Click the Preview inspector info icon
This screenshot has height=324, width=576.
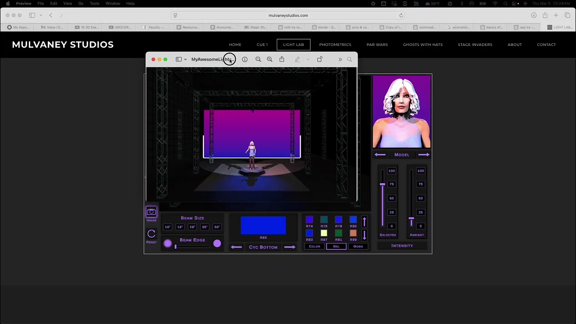[245, 59]
